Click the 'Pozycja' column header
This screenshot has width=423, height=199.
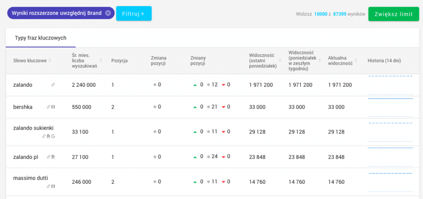[x=119, y=61]
